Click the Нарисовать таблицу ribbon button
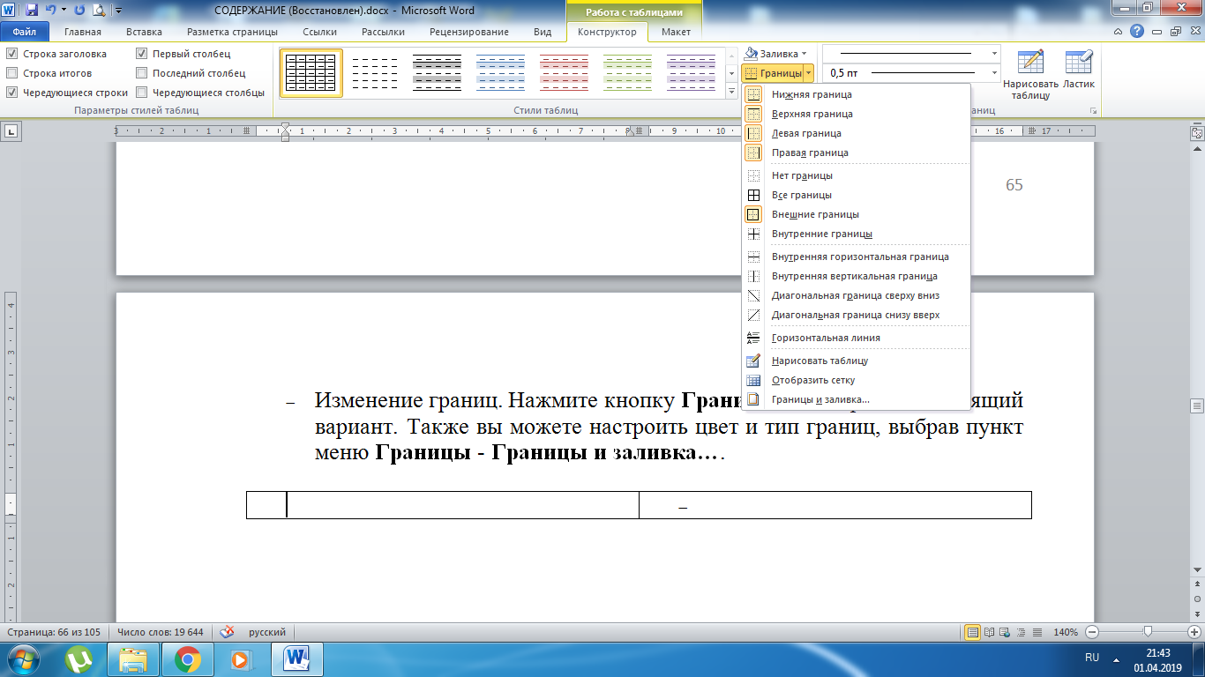 [1030, 75]
